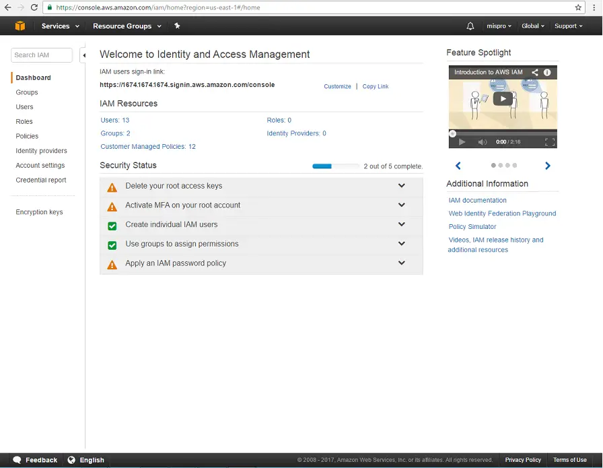Click the video seek progress bar
603x468 pixels.
(x=502, y=133)
